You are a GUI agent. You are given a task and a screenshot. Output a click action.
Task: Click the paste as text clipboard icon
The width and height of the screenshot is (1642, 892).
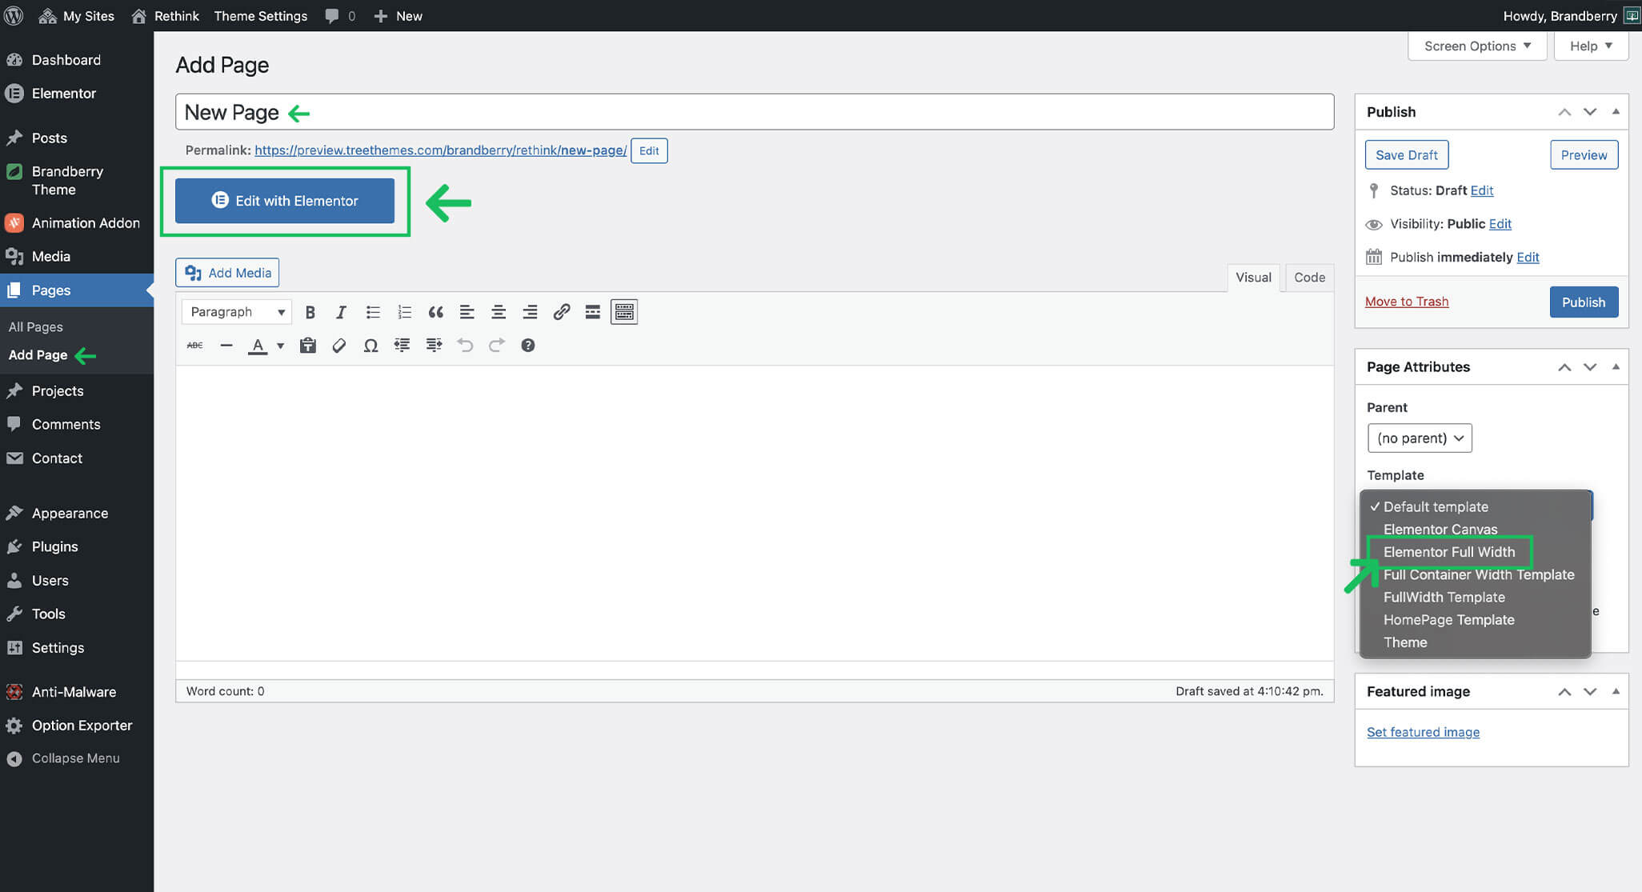coord(308,346)
